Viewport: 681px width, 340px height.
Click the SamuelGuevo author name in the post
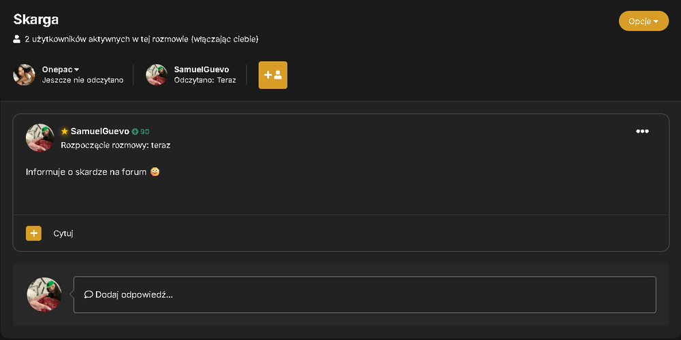(x=100, y=131)
